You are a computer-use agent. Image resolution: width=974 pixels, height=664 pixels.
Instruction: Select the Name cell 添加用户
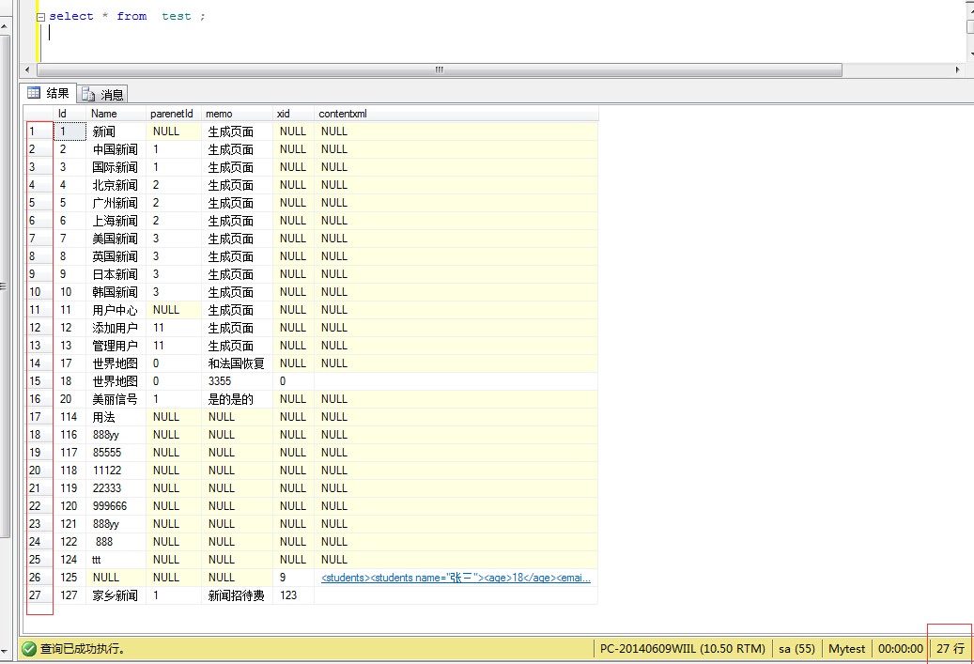click(116, 328)
